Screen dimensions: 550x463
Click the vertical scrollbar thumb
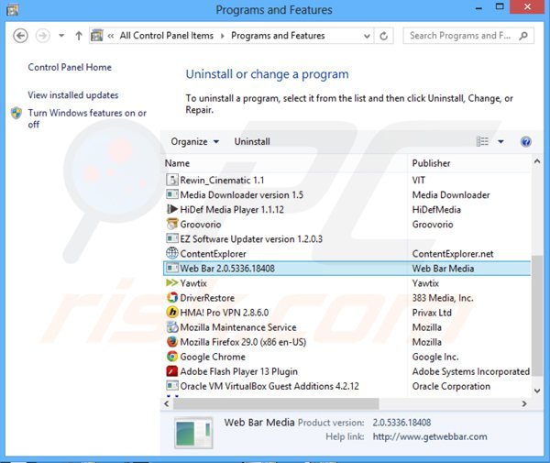click(536, 316)
